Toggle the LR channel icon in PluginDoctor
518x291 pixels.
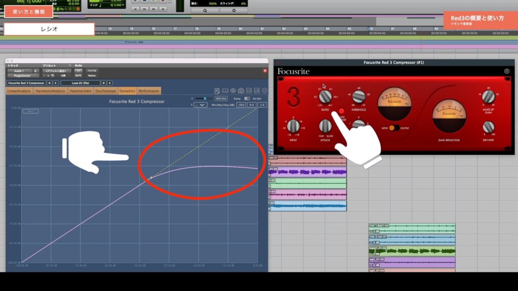point(256,91)
